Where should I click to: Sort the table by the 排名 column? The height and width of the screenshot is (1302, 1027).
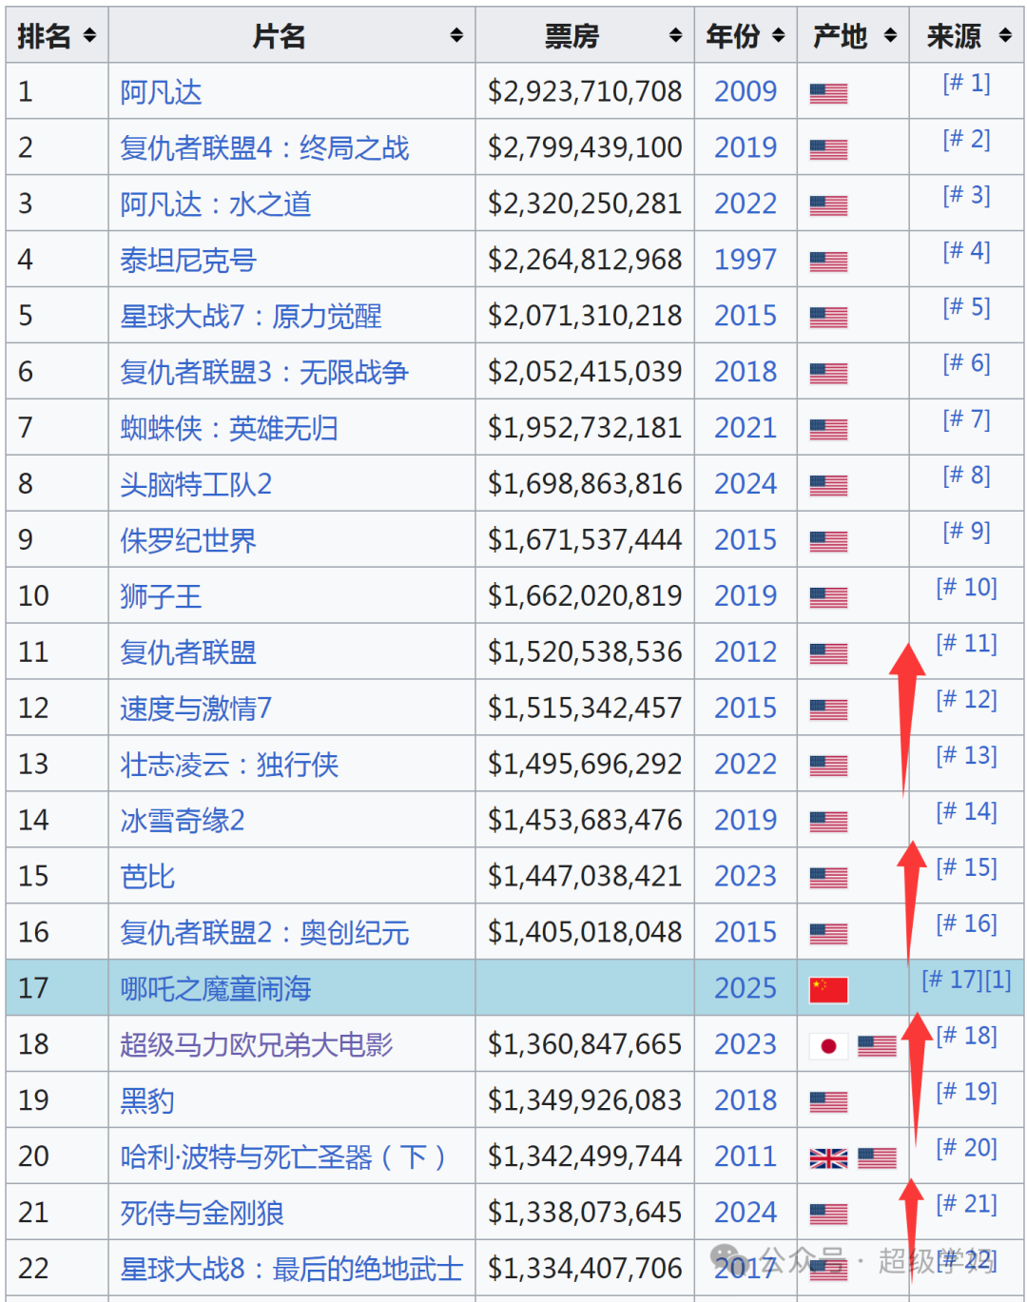click(x=89, y=36)
